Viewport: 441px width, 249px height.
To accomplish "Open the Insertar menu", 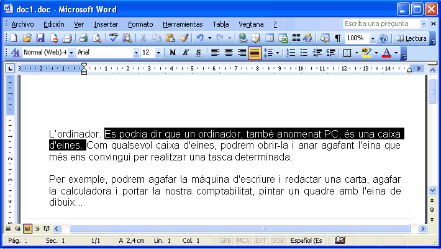I will click(106, 24).
